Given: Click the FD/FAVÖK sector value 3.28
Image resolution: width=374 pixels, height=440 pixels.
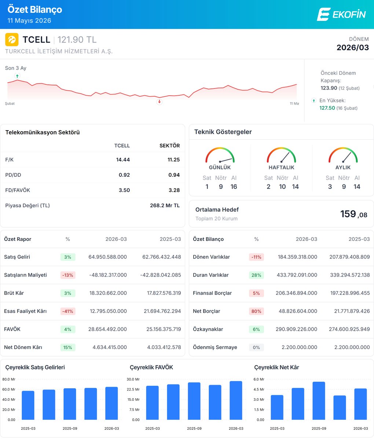Looking at the screenshot, I should 174,190.
